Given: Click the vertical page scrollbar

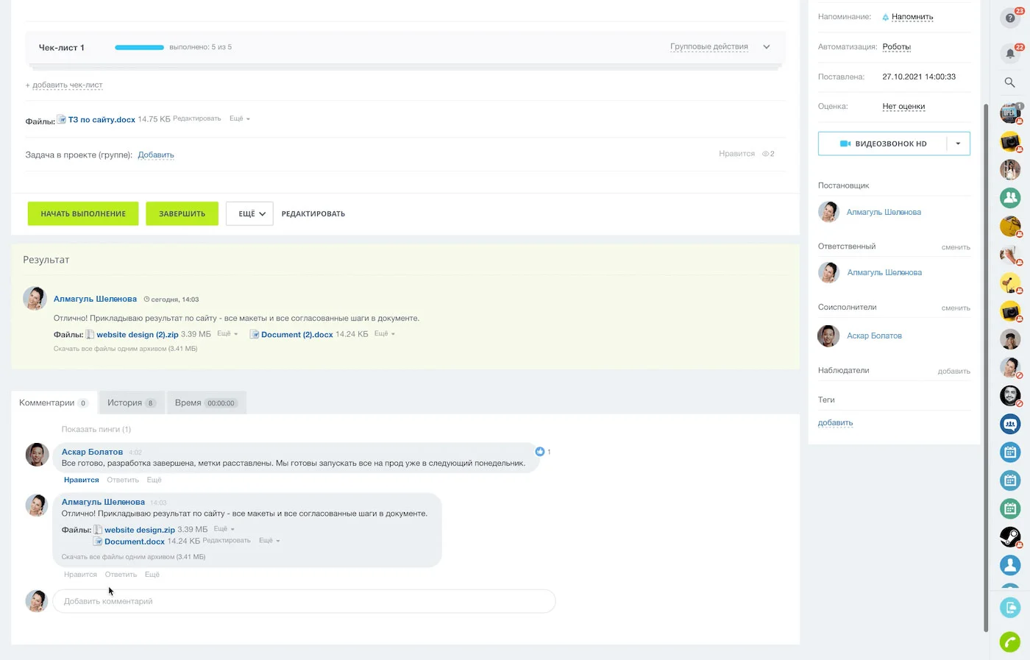Looking at the screenshot, I should (x=986, y=368).
